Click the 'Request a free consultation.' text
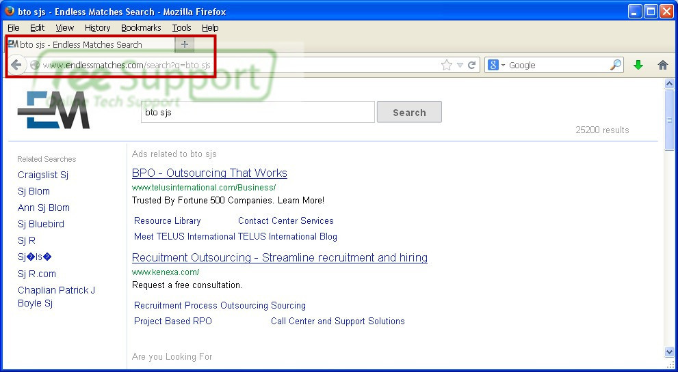The height and width of the screenshot is (372, 678). click(187, 285)
